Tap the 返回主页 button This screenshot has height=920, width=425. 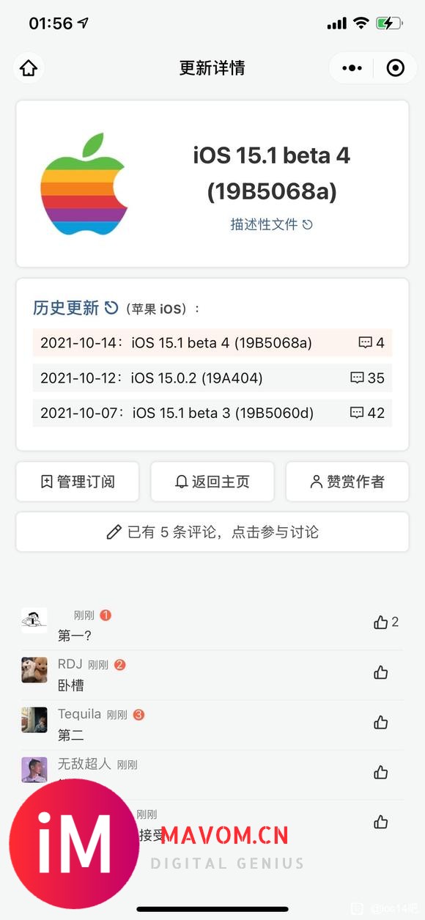pyautogui.click(x=212, y=482)
